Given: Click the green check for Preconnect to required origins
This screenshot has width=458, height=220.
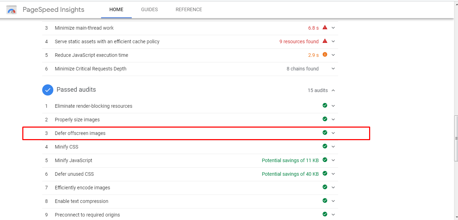Looking at the screenshot, I should click(x=325, y=214).
